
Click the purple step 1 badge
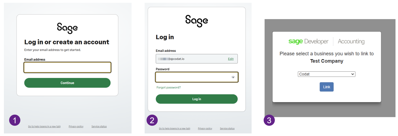pos(15,120)
